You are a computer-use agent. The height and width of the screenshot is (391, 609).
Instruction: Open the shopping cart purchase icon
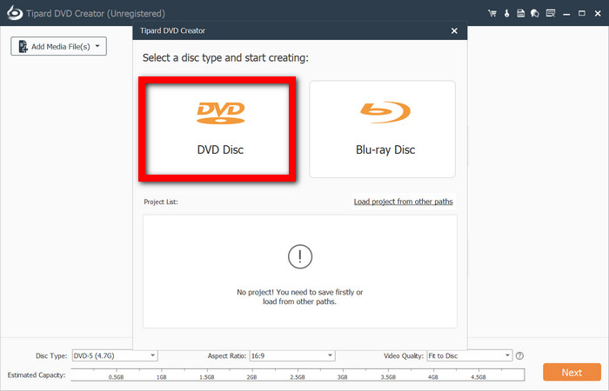492,13
